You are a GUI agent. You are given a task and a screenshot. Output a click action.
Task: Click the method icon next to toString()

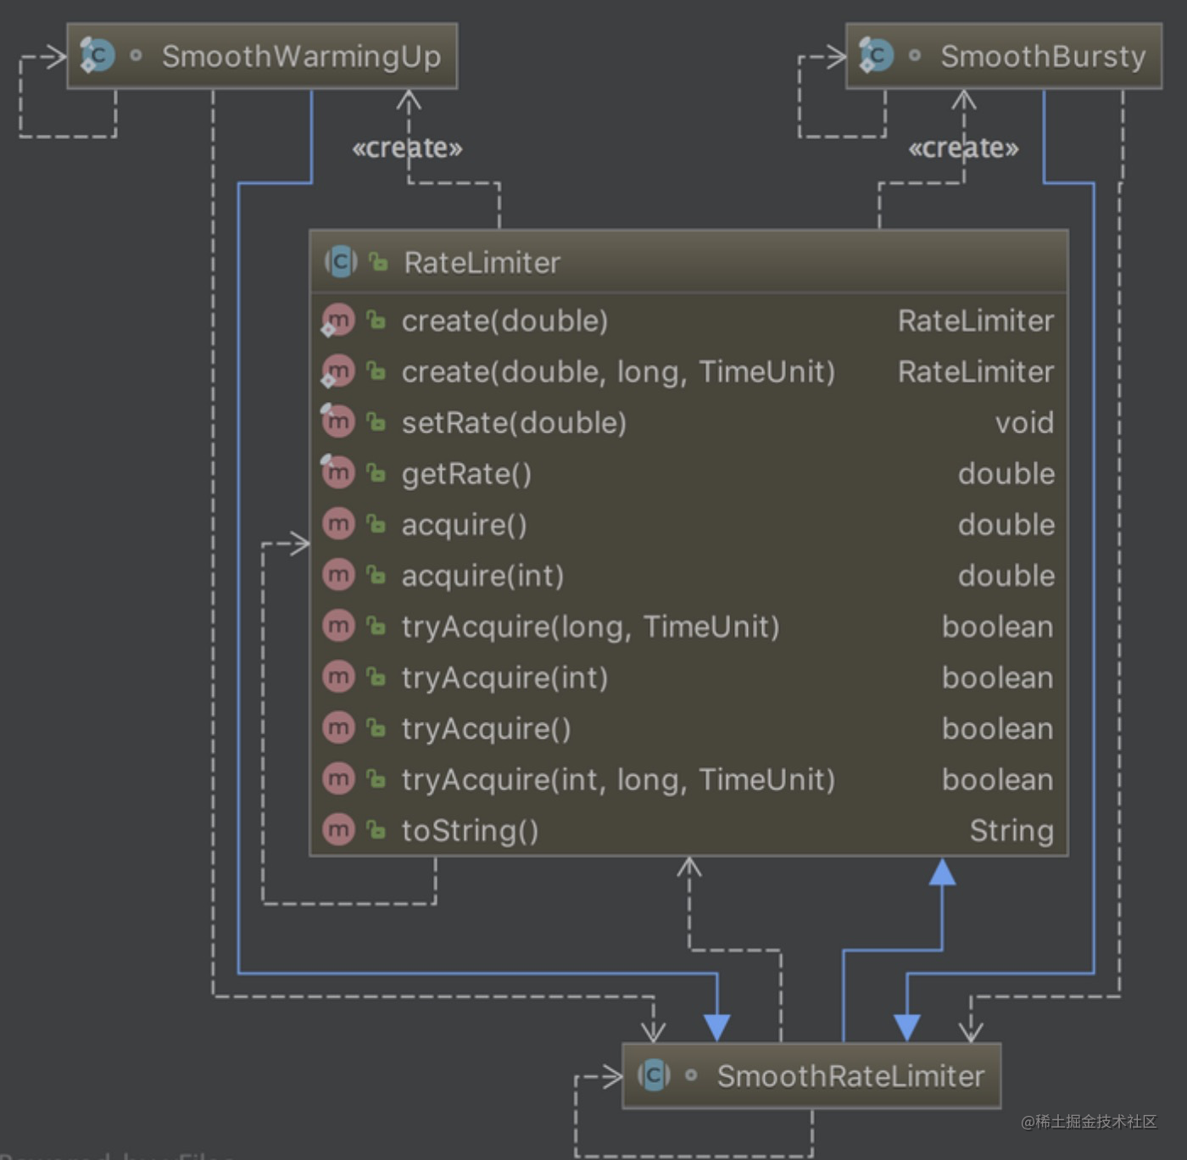[337, 830]
